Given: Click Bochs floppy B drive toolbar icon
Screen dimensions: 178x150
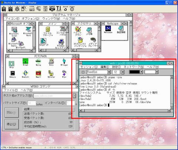Looking at the screenshot, I should pos(10,9).
